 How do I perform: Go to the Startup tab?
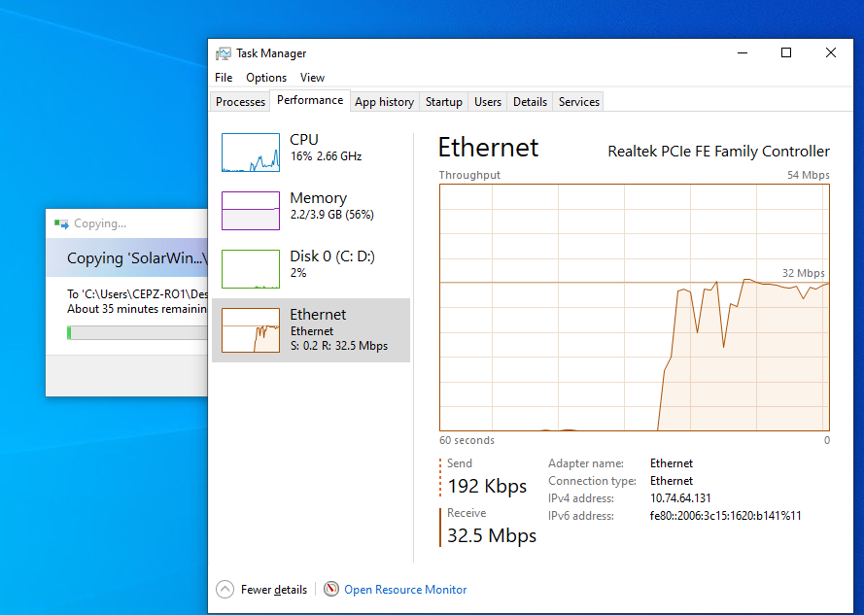pyautogui.click(x=443, y=102)
